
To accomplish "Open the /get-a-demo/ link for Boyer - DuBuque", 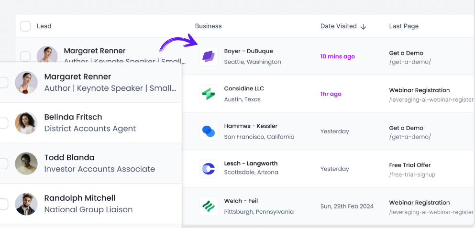I will (x=410, y=62).
